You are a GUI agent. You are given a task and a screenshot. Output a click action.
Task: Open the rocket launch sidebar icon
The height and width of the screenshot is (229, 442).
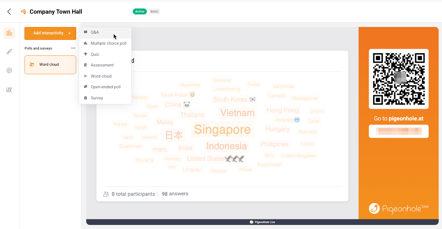(x=9, y=52)
